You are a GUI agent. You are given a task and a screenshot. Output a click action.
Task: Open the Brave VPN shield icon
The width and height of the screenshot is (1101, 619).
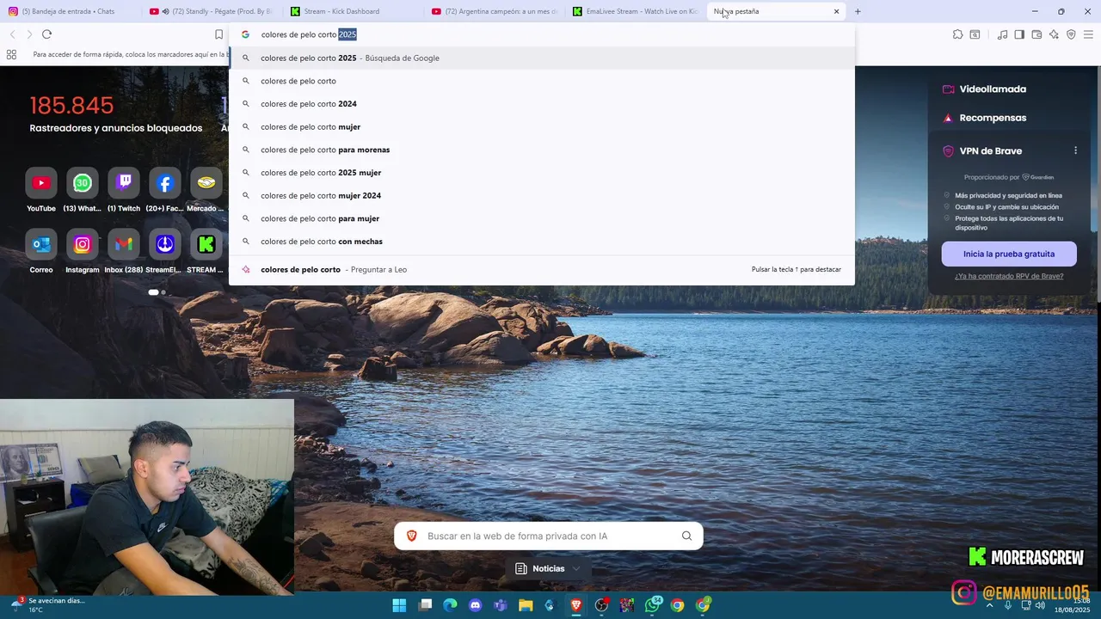click(1071, 34)
